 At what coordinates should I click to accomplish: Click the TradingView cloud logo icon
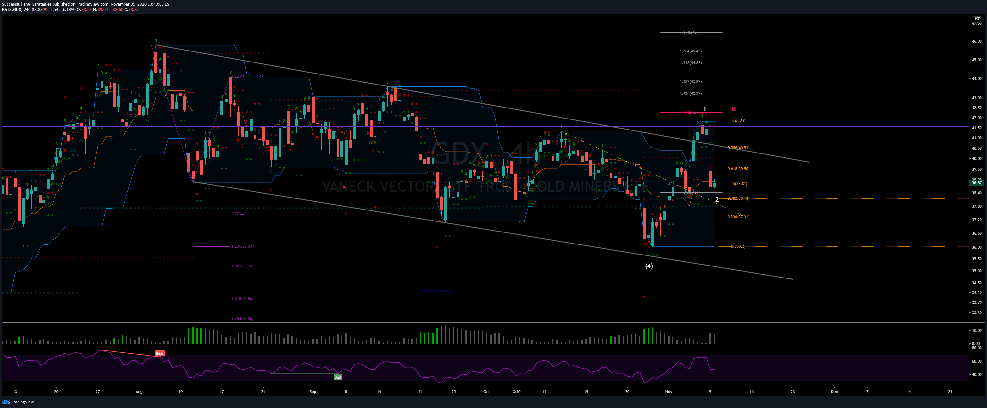(x=6, y=402)
